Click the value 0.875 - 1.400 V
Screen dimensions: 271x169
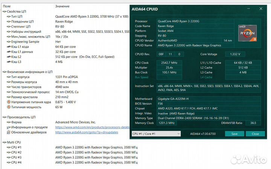pos(65,102)
